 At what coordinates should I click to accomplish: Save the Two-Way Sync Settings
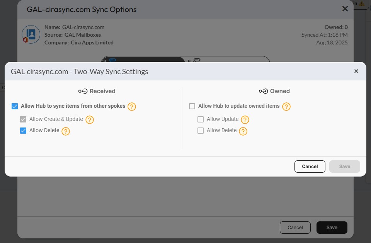pyautogui.click(x=345, y=167)
